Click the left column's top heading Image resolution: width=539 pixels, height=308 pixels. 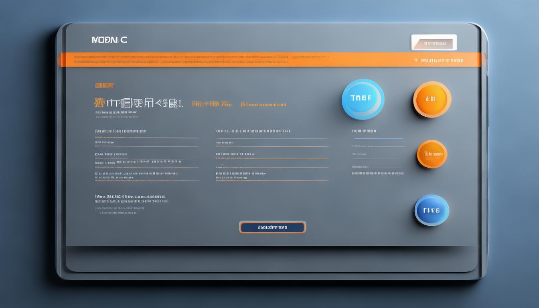120,131
